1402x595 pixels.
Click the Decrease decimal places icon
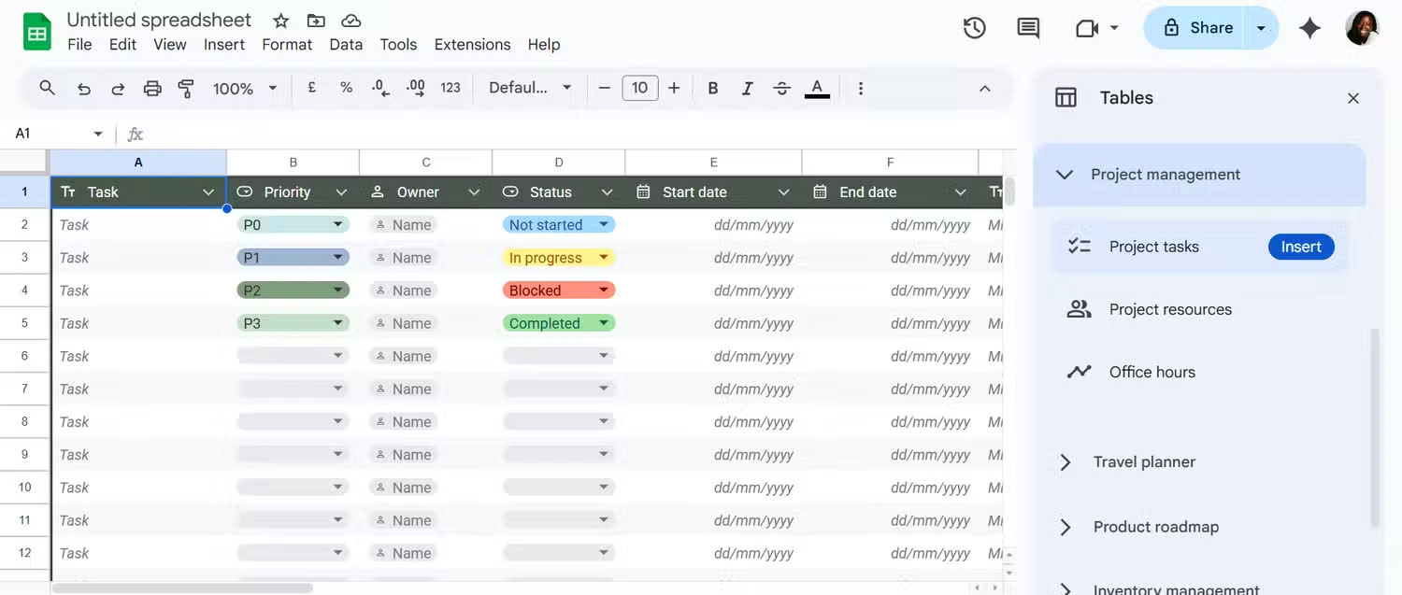pyautogui.click(x=380, y=88)
